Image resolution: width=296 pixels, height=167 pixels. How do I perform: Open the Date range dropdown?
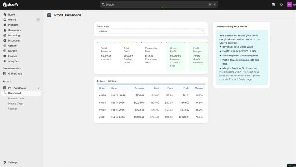[151, 32]
